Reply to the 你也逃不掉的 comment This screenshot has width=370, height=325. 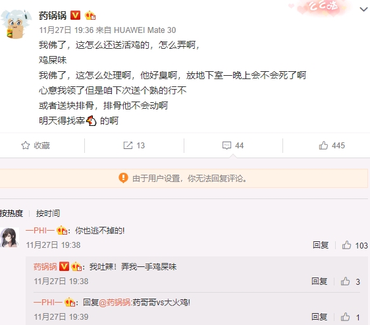(321, 245)
